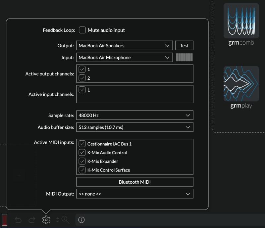Open the grmcomb plugin icon
Viewport: 265px width, 228px height.
(241, 21)
